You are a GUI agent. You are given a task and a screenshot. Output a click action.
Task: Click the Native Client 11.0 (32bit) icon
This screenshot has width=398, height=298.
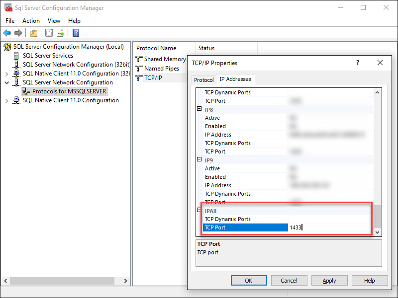(16, 74)
